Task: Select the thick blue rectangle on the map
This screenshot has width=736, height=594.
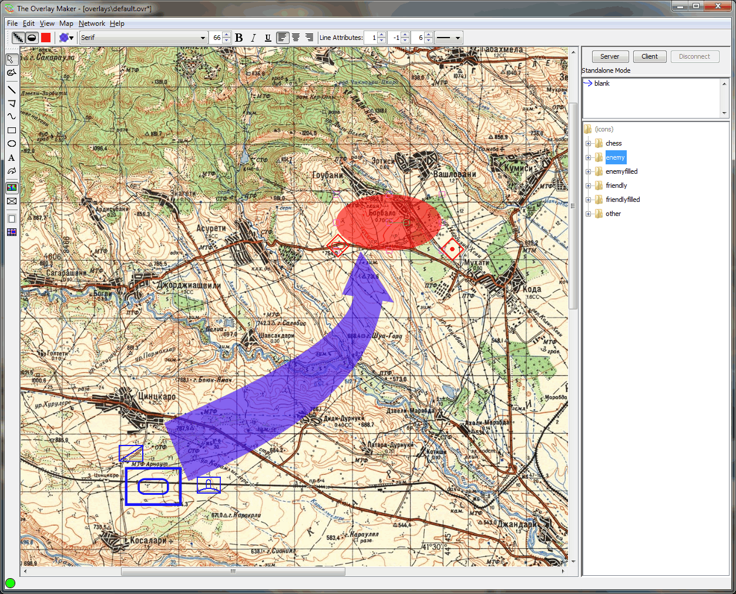Action: click(153, 486)
